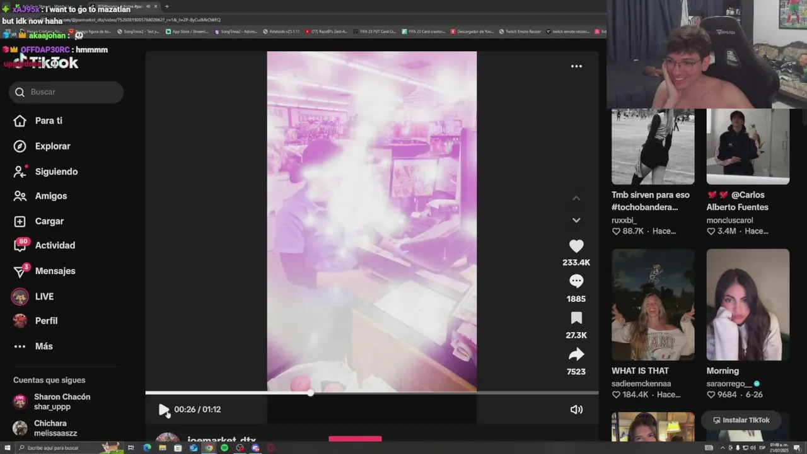Open the Windows Start menu
This screenshot has width=807, height=454.
7,448
